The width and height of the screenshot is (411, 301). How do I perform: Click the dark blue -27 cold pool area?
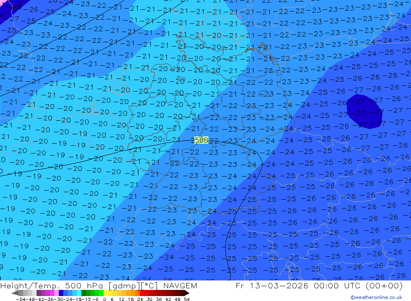364,111
